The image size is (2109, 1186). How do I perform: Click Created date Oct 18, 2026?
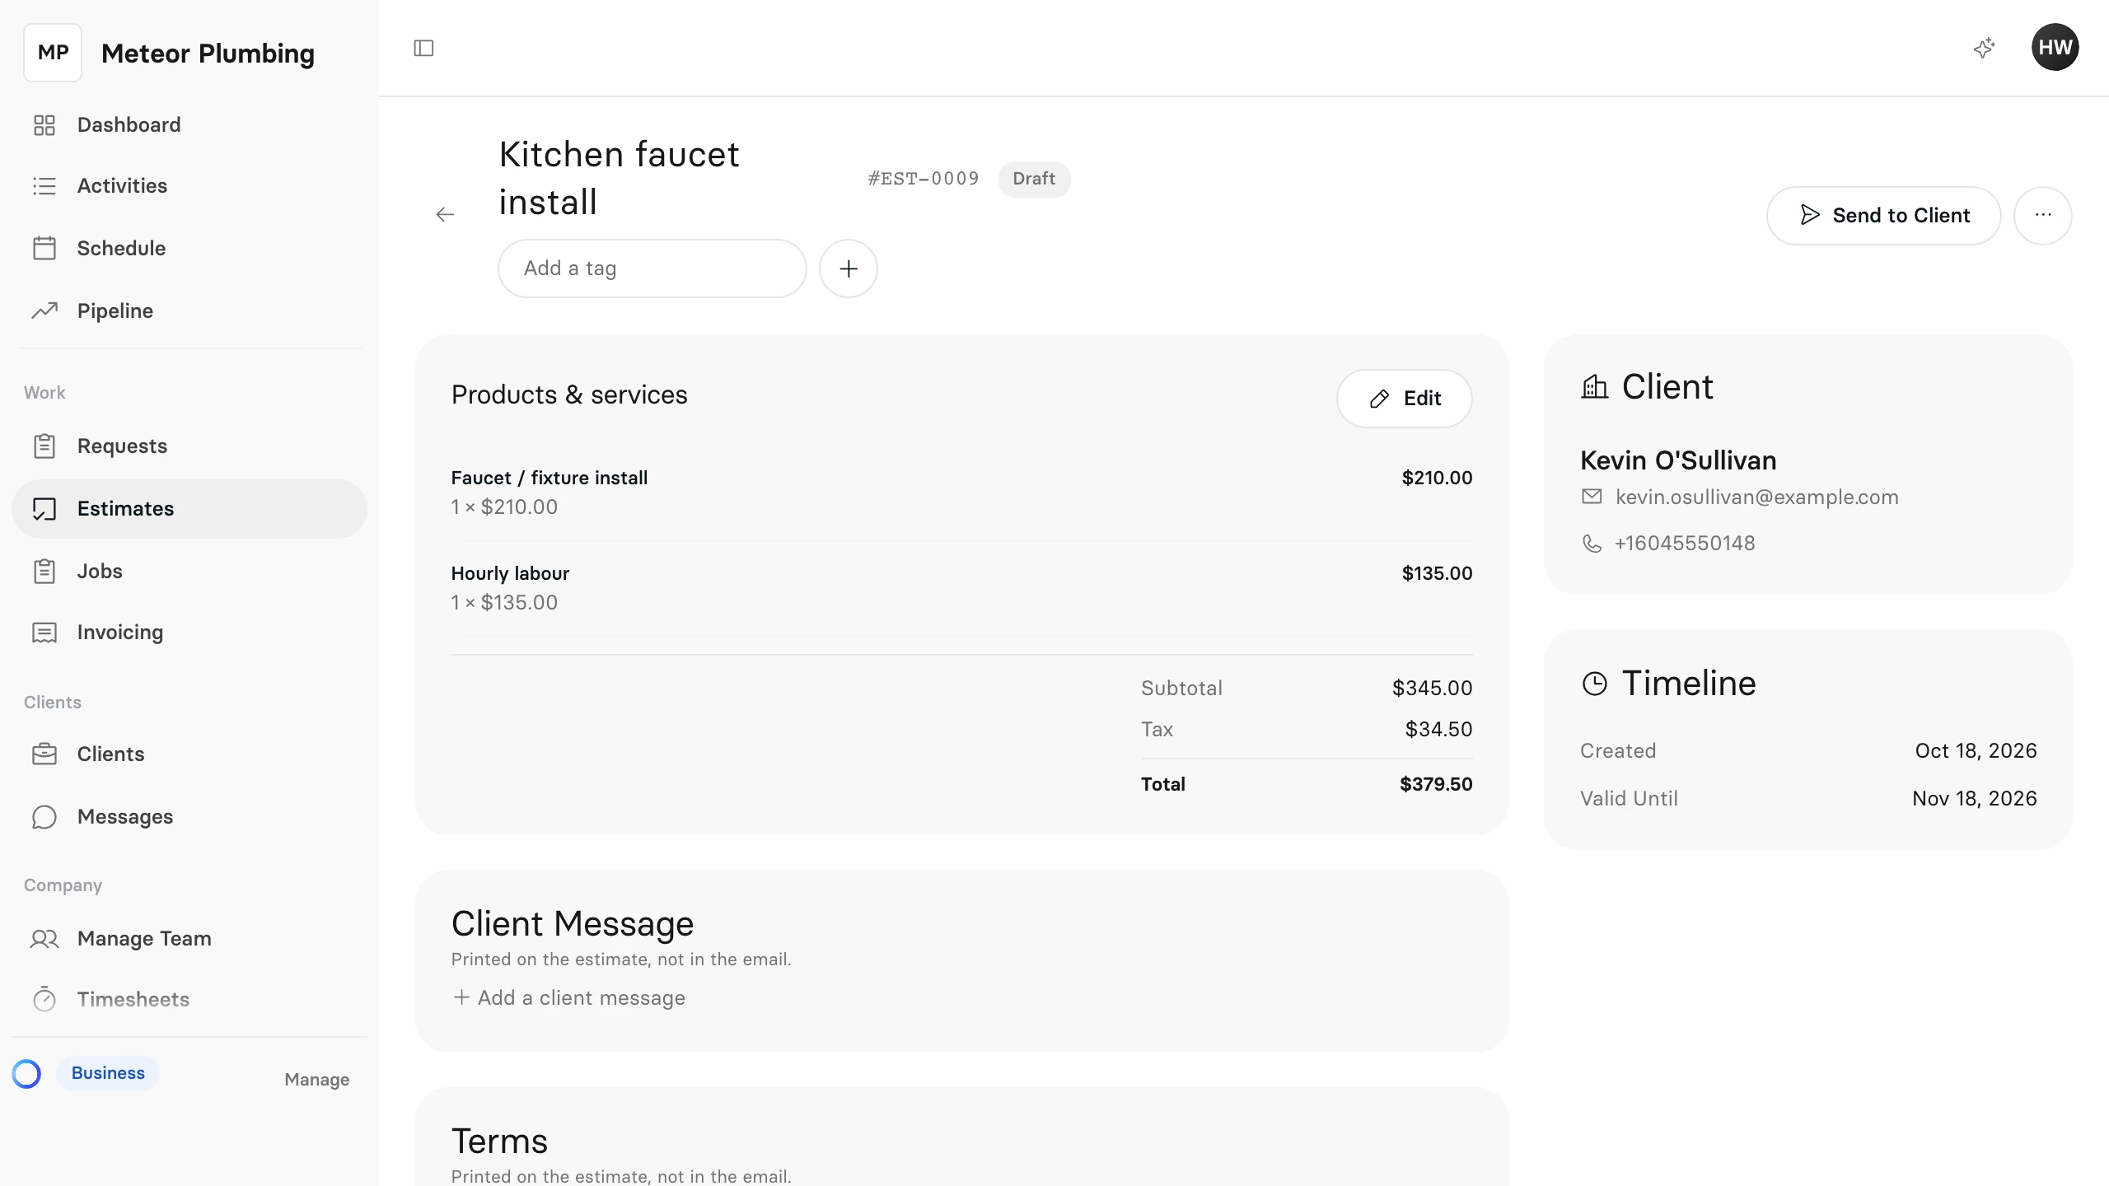(x=1976, y=751)
